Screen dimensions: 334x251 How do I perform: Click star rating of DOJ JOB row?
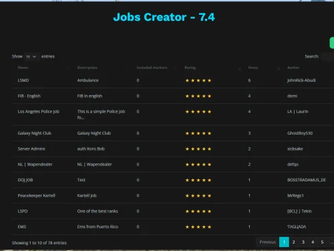click(x=198, y=180)
